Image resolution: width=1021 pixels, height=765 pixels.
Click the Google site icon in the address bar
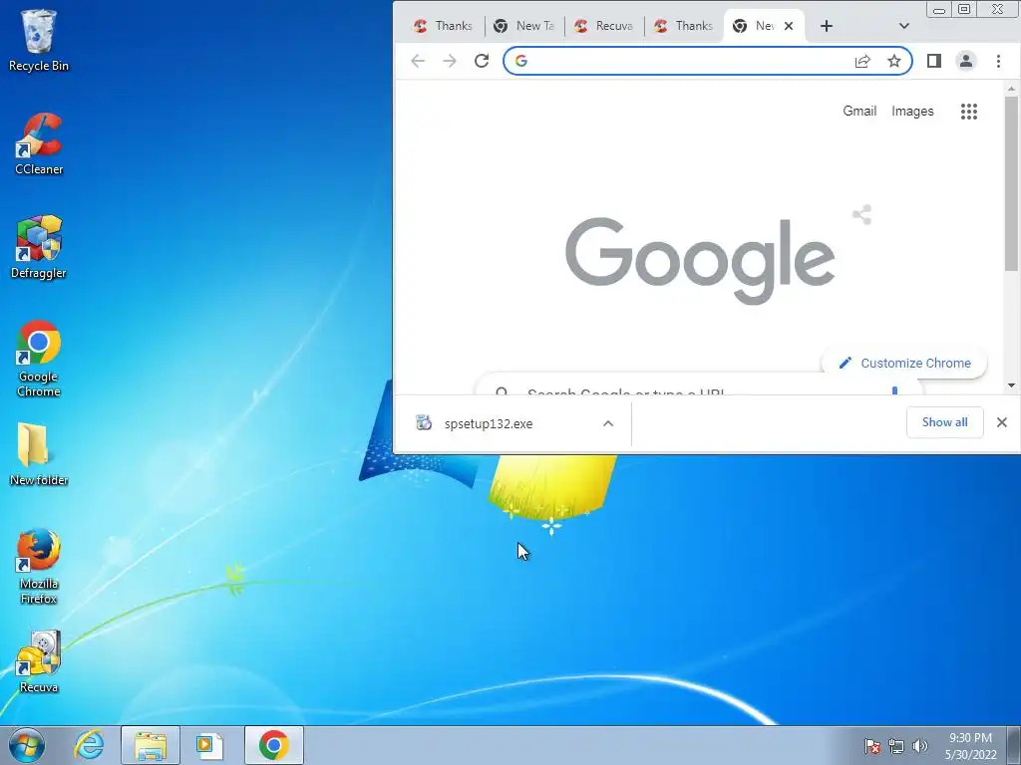520,61
